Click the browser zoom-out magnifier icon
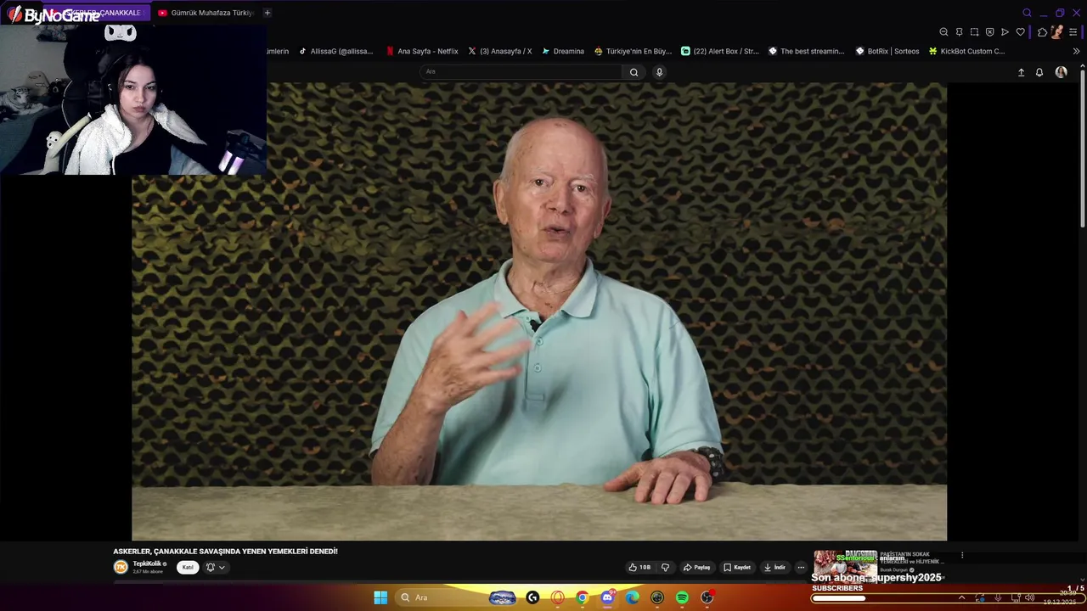 click(x=943, y=32)
